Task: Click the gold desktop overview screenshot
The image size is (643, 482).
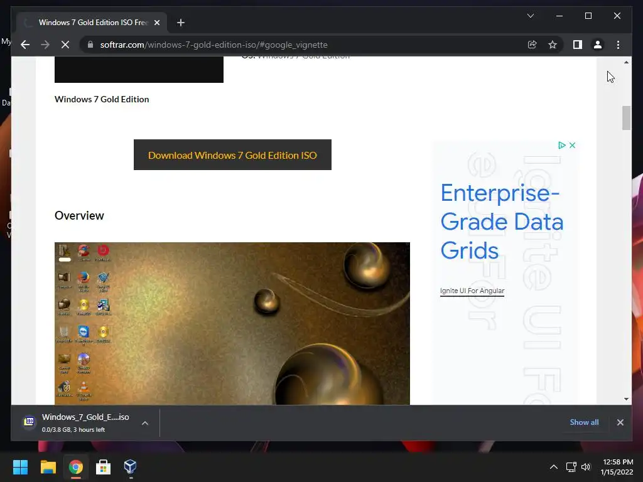Action: (x=232, y=323)
